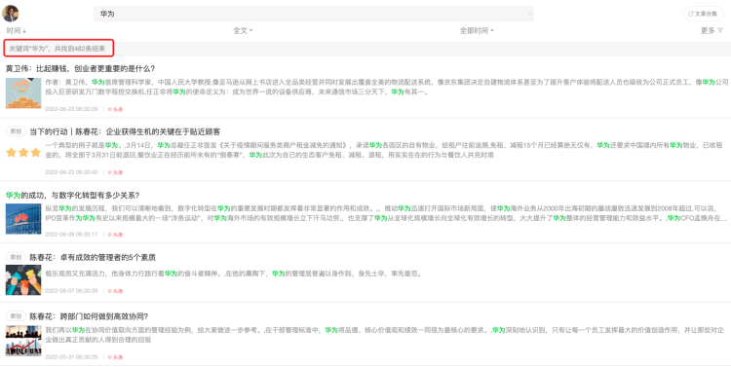Open article 黄卫伟：比起赚钱，创业者更重要的是什么？
Screen dimensions: 731x367
[80, 68]
